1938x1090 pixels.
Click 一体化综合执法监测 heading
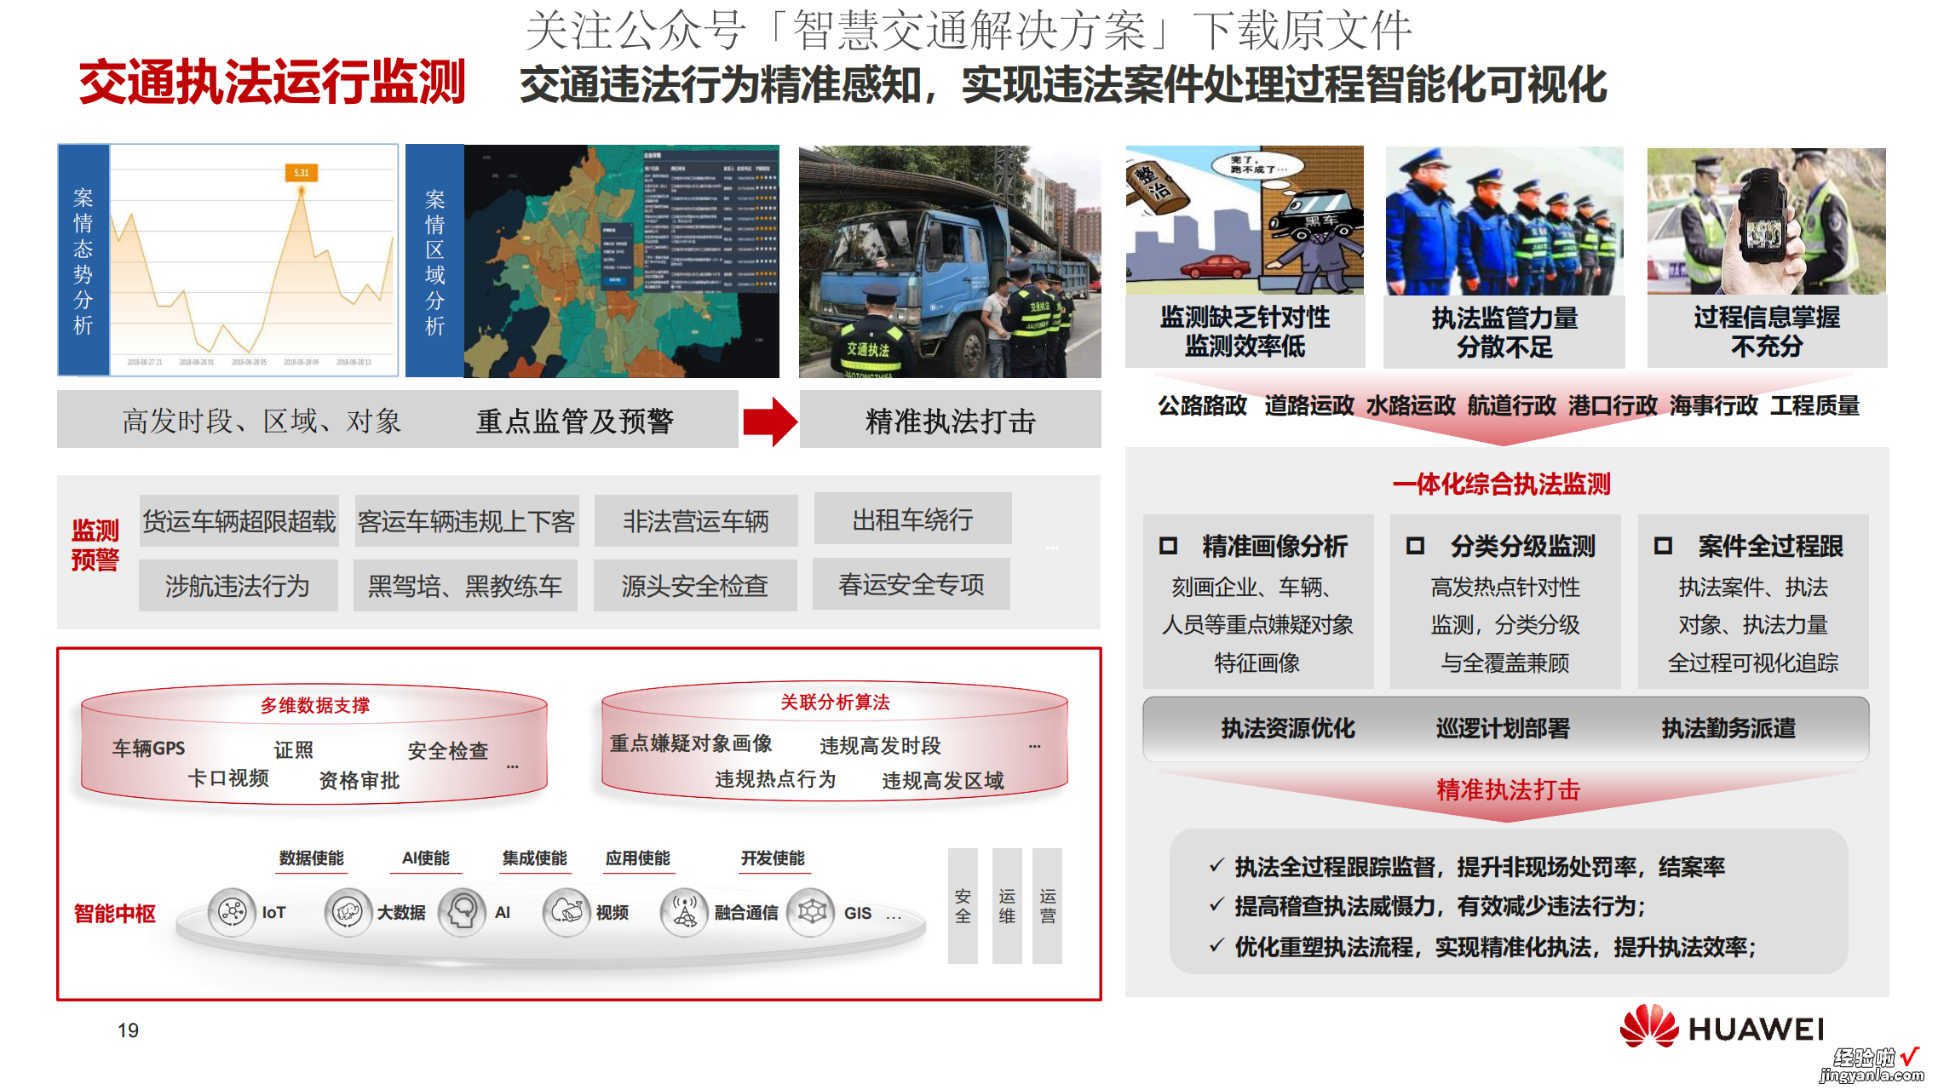tap(1502, 484)
